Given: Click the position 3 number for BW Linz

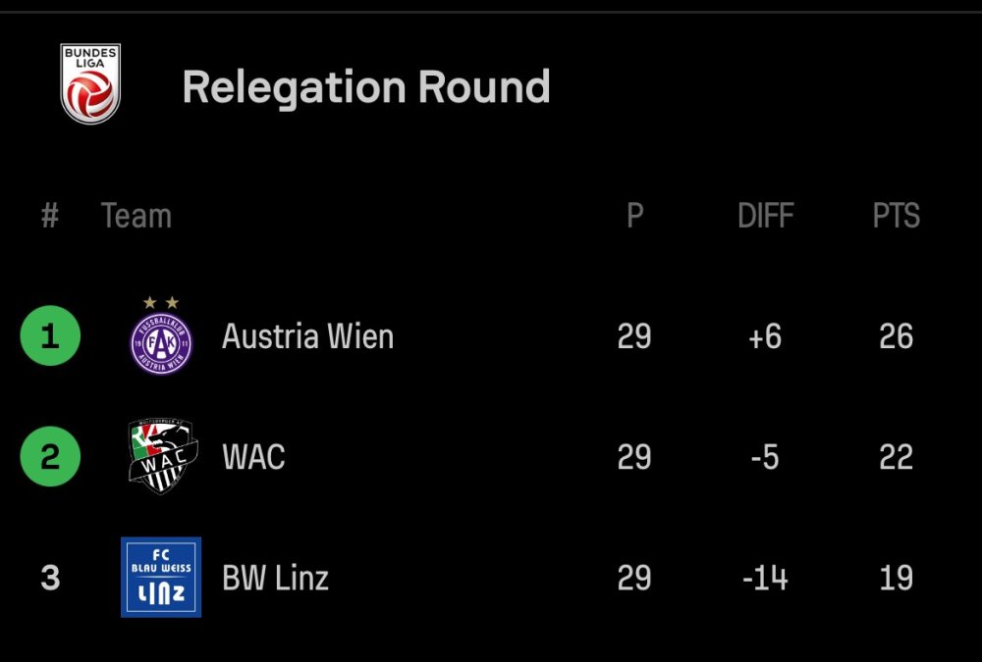Looking at the screenshot, I should [50, 578].
